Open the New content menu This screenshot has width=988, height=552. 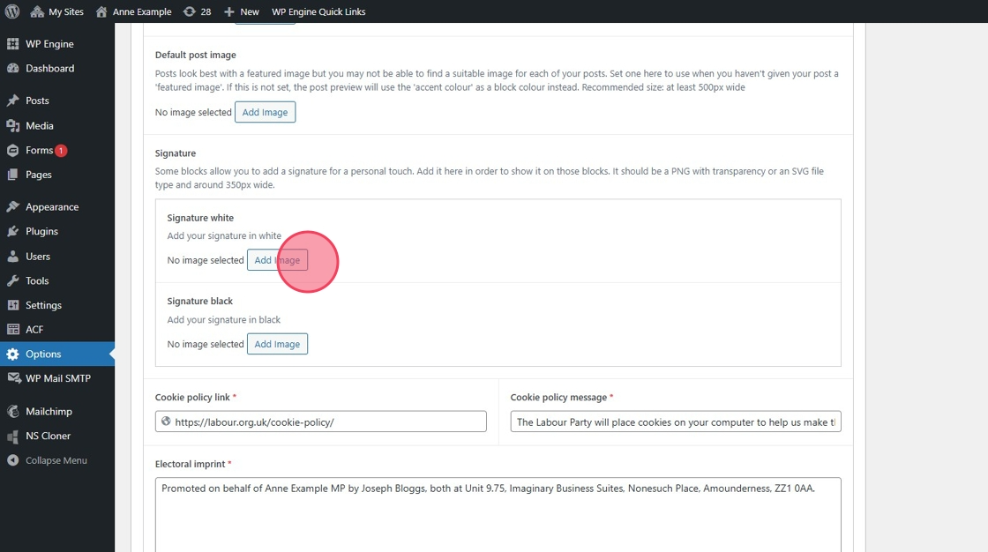click(x=242, y=11)
